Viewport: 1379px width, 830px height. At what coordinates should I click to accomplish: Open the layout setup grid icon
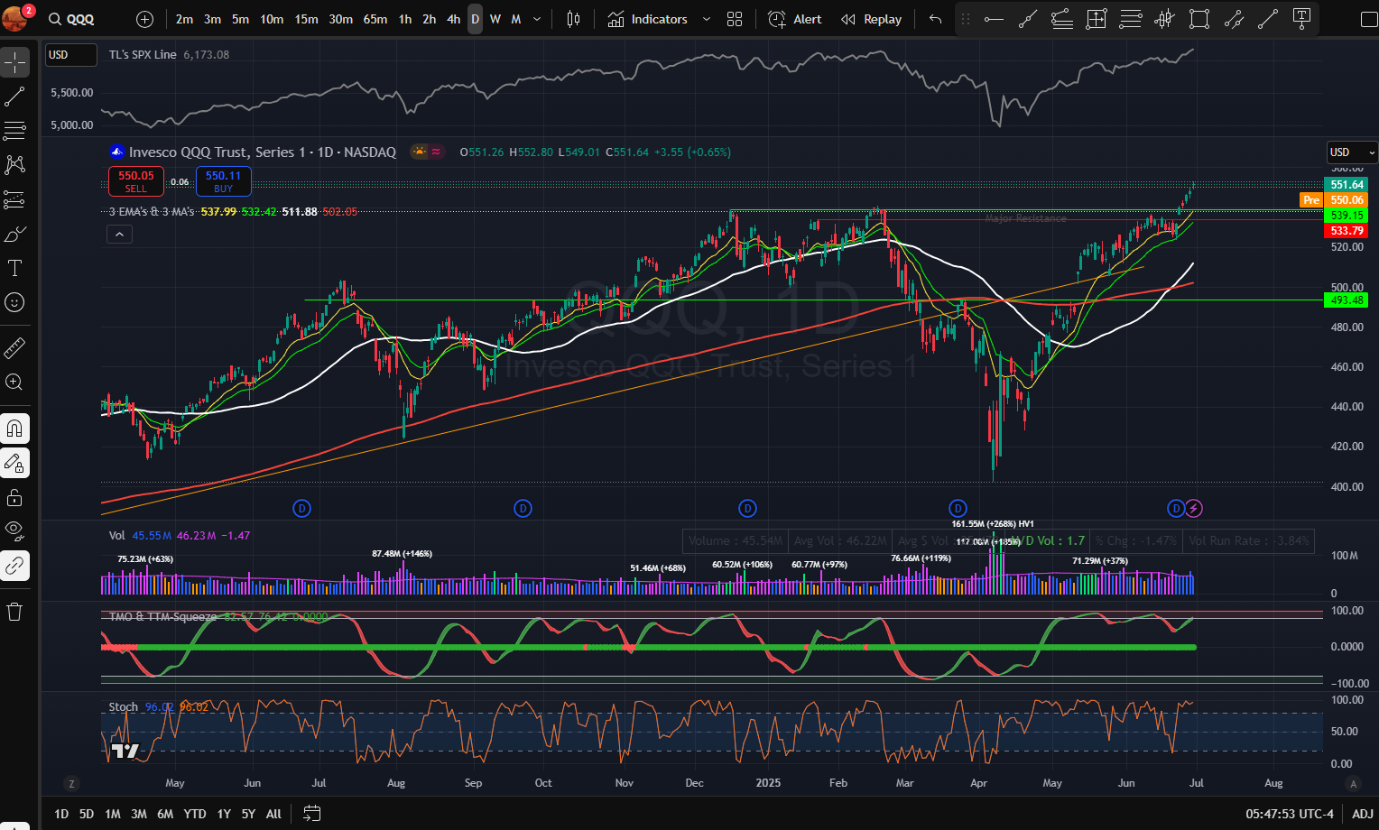click(735, 19)
